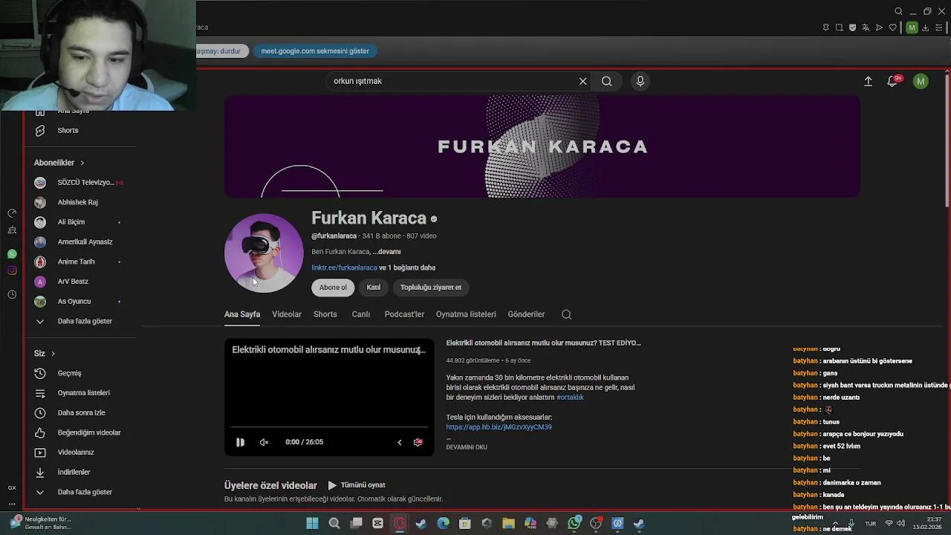The image size is (951, 535).
Task: Open the SÖZCÜ Televizyonu subscription
Action: pyautogui.click(x=80, y=182)
